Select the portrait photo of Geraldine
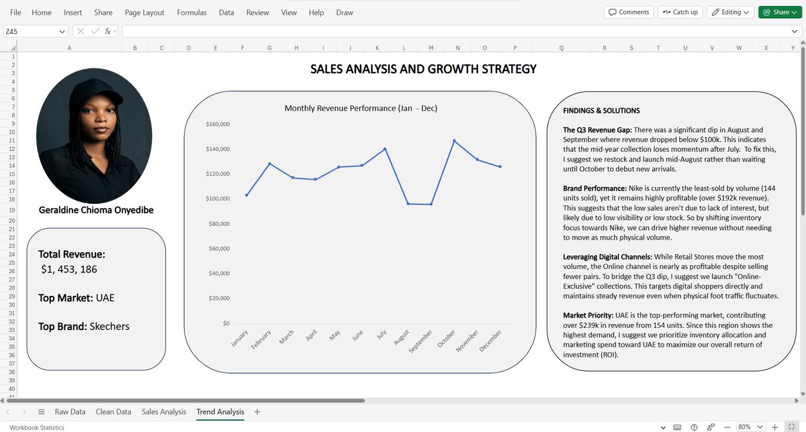The height and width of the screenshot is (432, 806). point(93,135)
